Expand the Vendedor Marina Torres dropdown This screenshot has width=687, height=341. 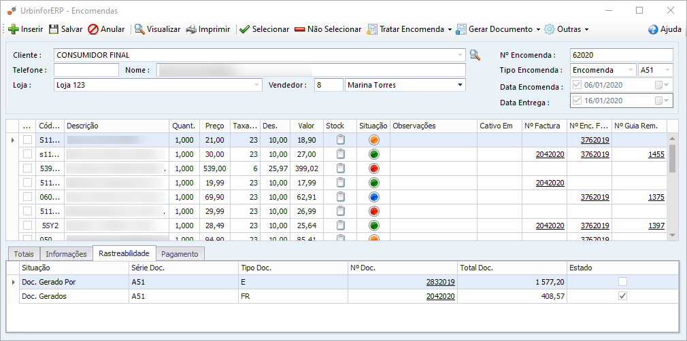click(460, 85)
